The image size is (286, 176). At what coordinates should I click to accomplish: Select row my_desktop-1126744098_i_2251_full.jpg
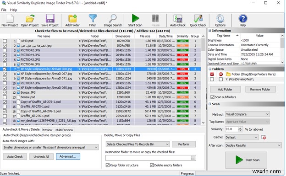click(100, 121)
